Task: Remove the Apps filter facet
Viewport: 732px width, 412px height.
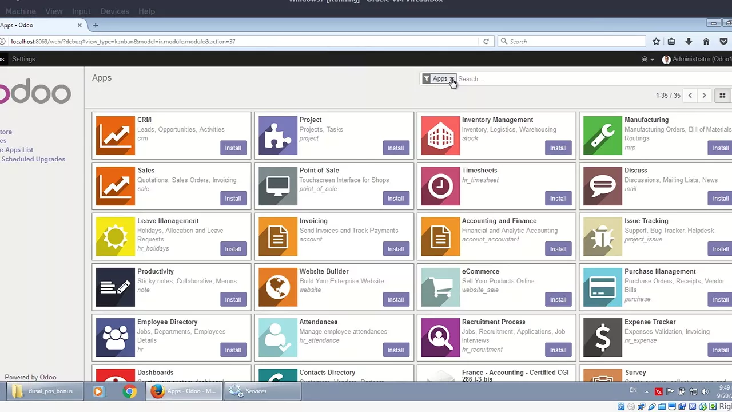Action: click(452, 79)
